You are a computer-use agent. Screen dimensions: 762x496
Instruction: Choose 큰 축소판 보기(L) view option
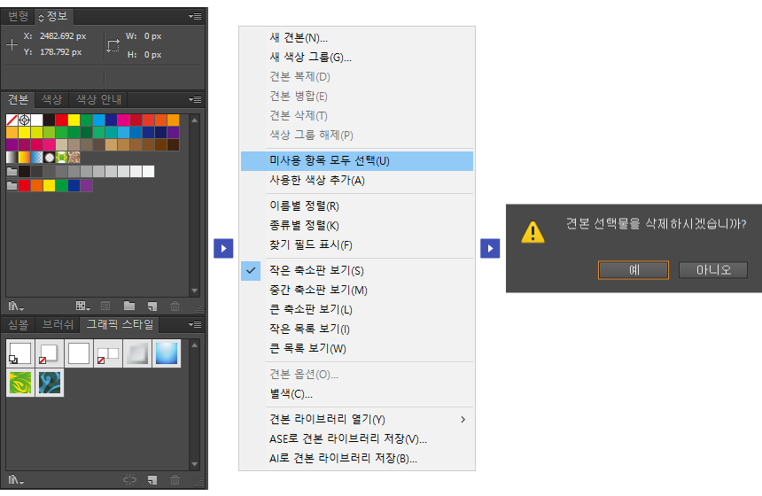coord(357,309)
